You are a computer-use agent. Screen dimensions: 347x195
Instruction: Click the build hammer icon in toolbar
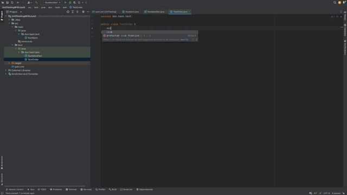point(36,2)
